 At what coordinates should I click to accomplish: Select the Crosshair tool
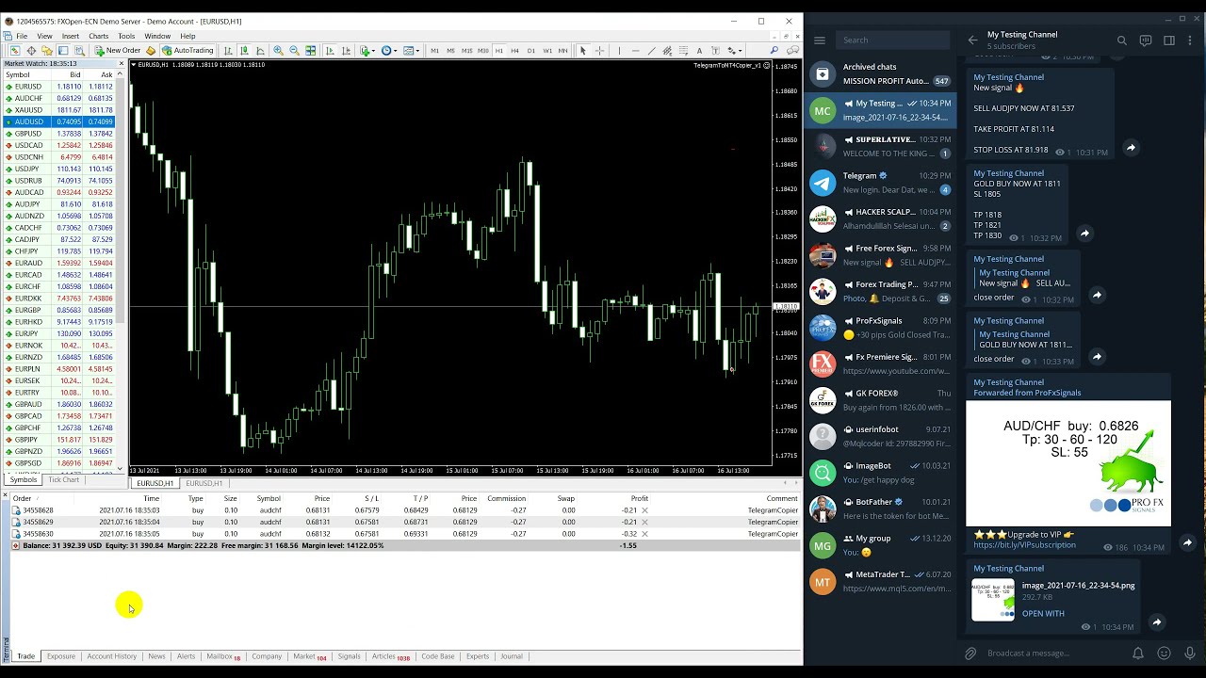[599, 51]
